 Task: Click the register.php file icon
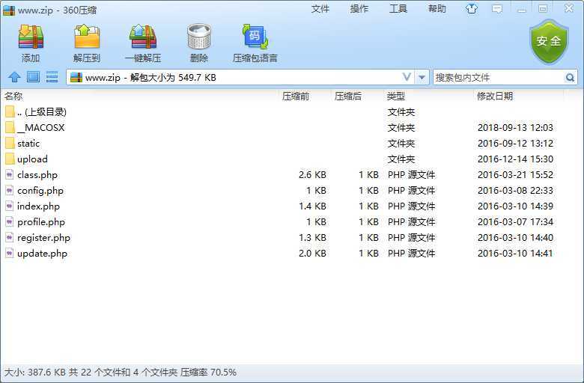9,237
